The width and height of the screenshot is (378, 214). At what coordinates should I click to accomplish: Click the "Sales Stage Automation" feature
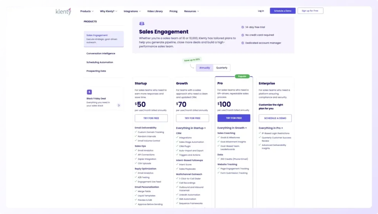[192, 142]
